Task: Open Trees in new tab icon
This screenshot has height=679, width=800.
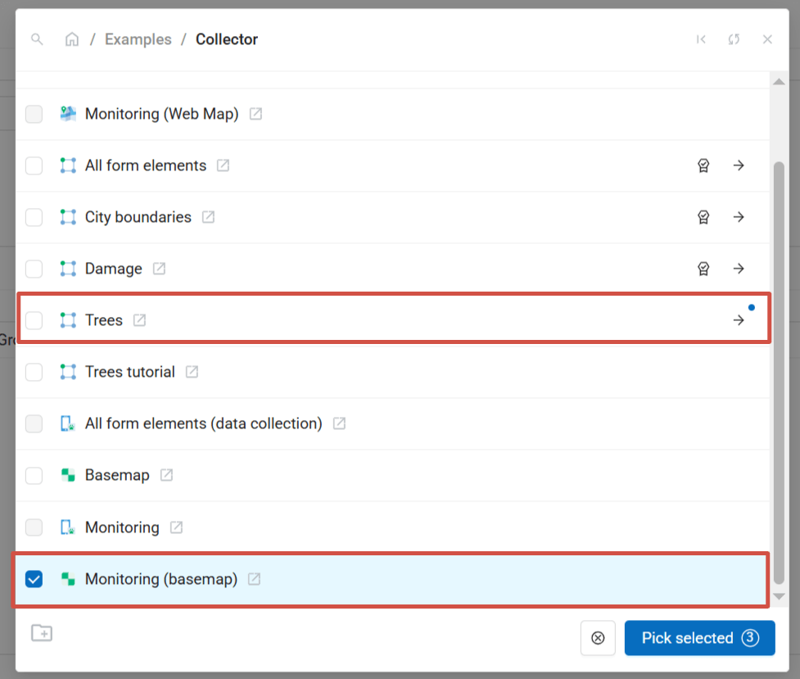Action: (x=140, y=320)
